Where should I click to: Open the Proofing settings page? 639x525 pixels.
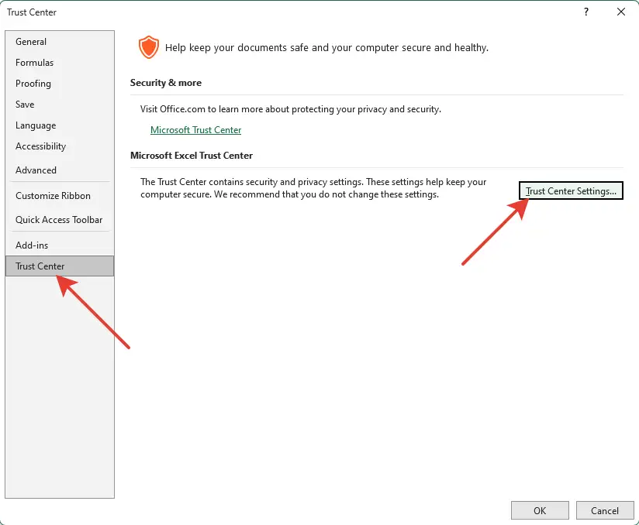point(33,83)
